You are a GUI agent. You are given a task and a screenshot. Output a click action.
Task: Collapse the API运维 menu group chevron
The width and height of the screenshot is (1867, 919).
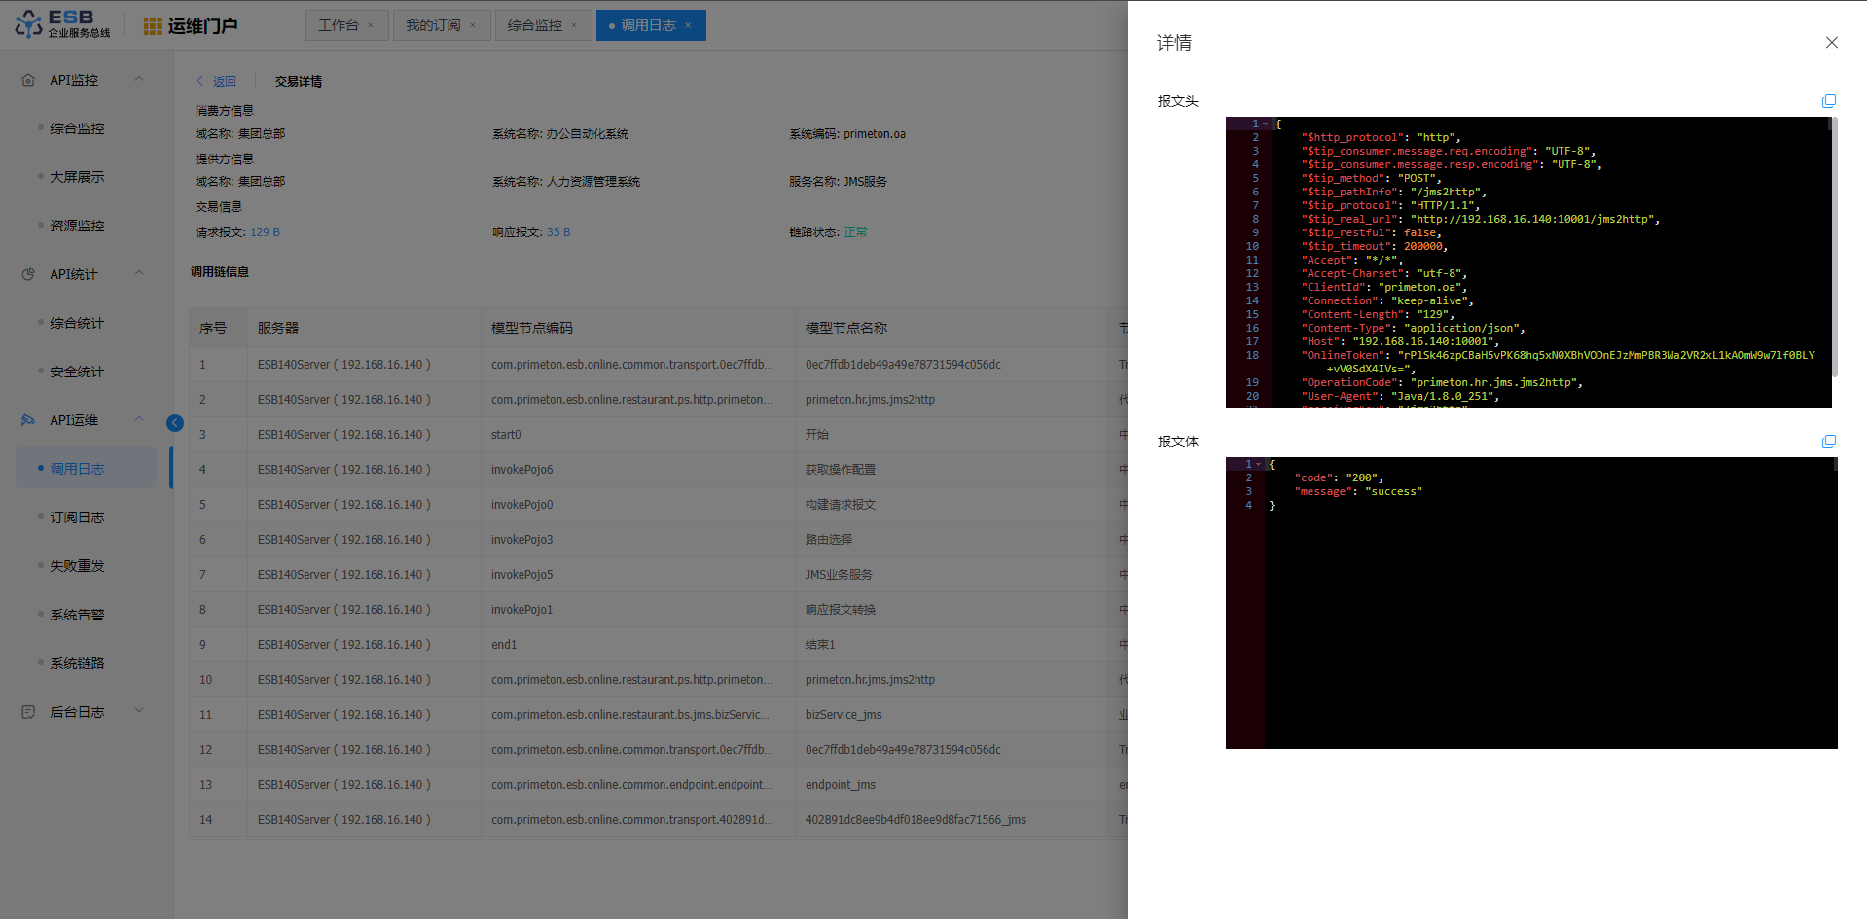pyautogui.click(x=139, y=420)
